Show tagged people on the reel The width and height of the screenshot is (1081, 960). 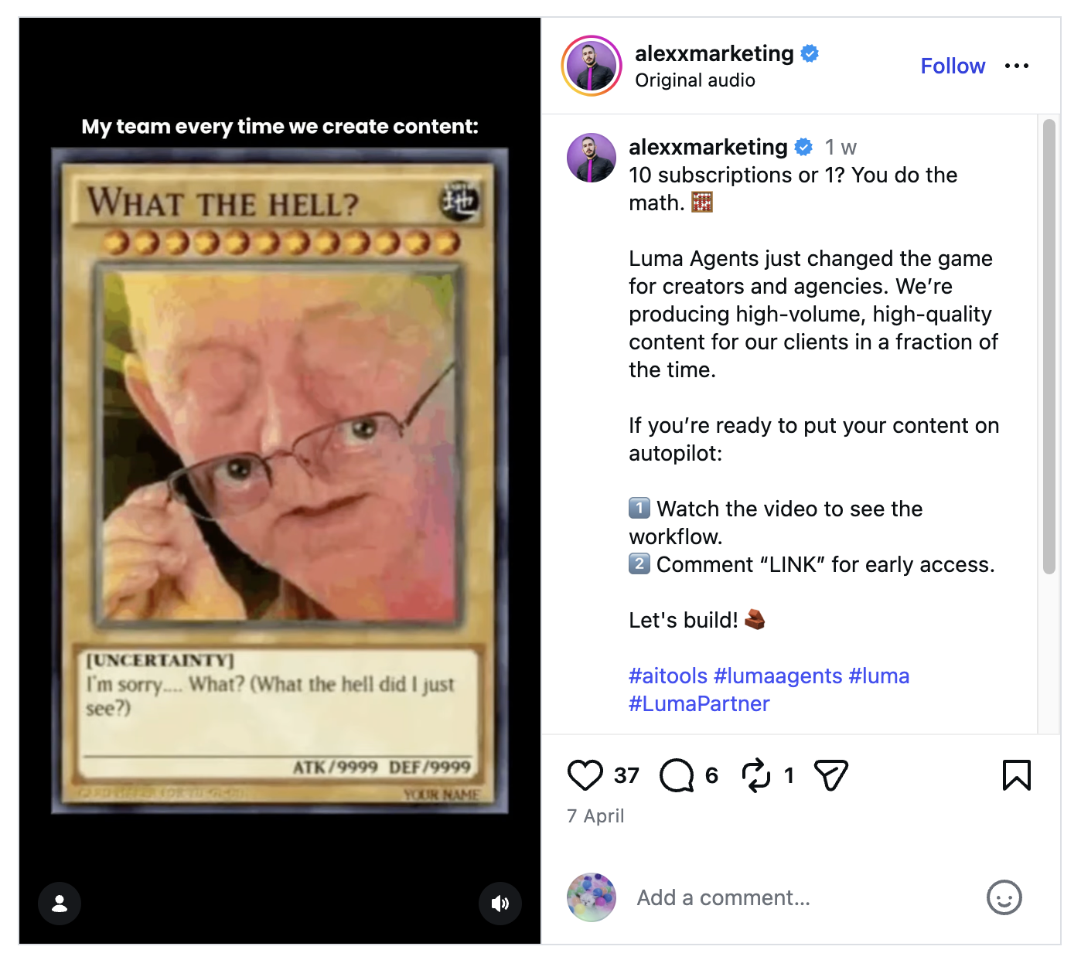(60, 903)
